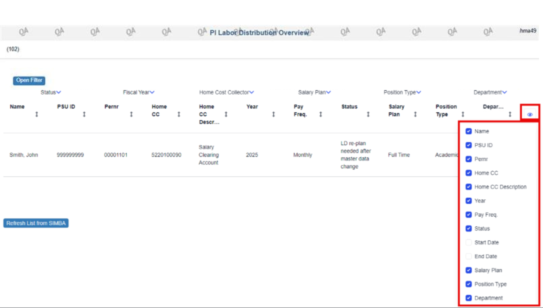Viewport: 543px width, 308px height.
Task: Click the 00001101 Pernr cell
Action: (x=116, y=155)
